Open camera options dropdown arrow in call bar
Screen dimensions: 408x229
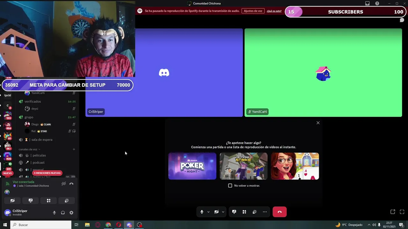pyautogui.click(x=223, y=212)
